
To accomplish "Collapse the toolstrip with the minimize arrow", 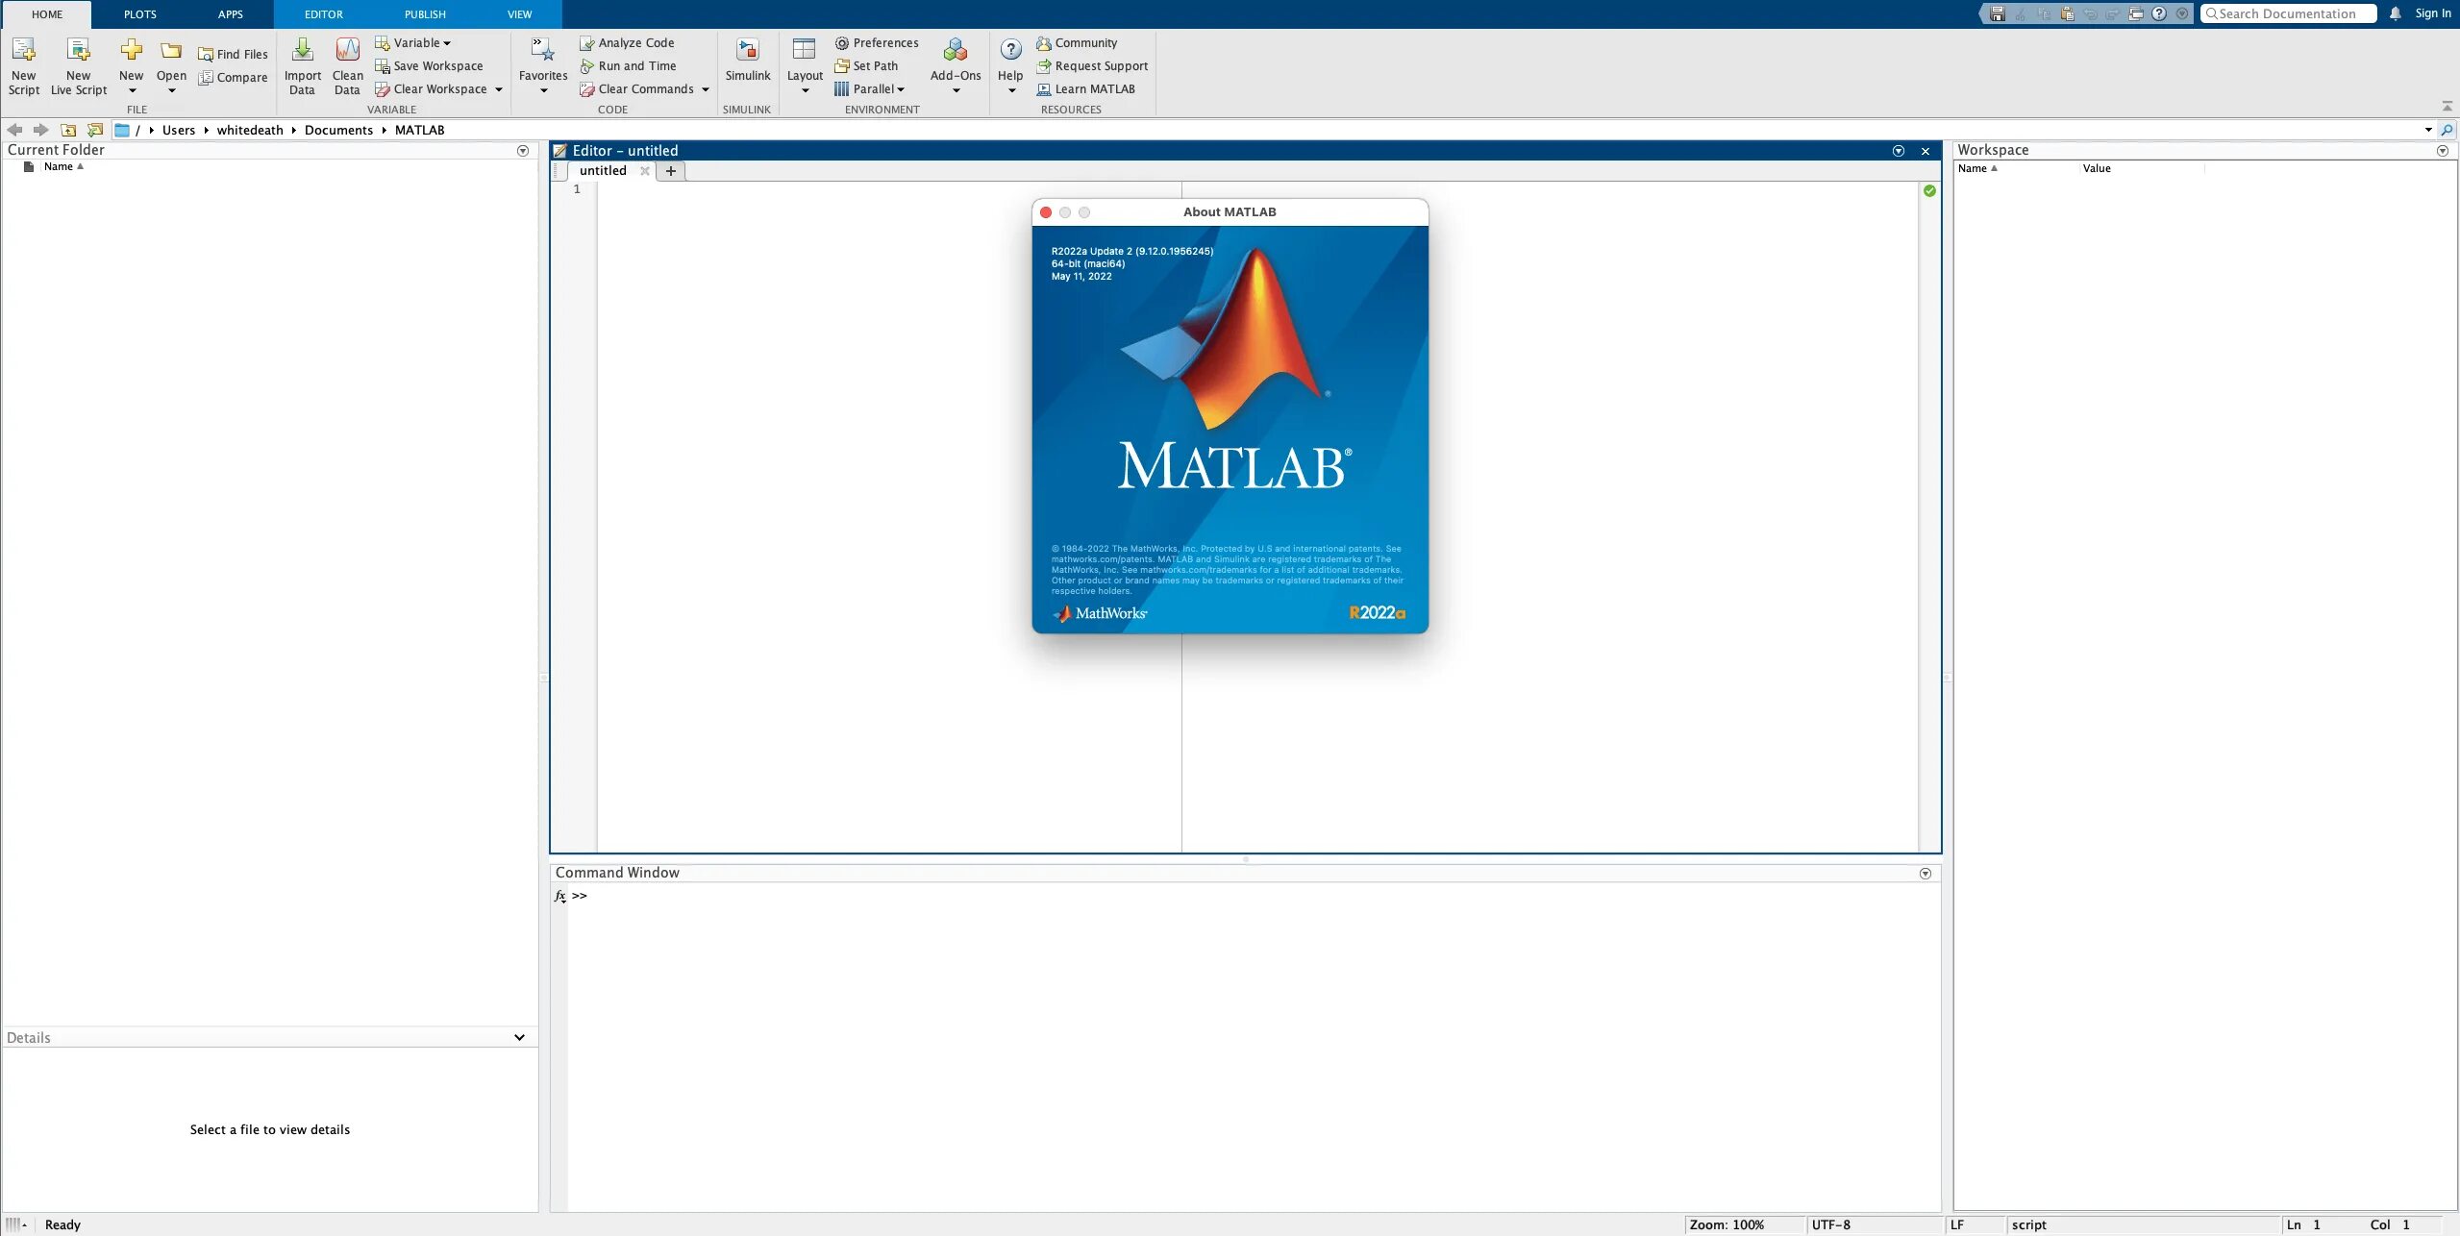I will 2447,106.
